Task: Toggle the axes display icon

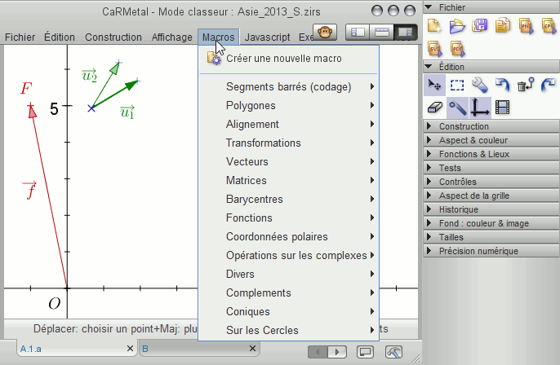Action: (x=480, y=108)
